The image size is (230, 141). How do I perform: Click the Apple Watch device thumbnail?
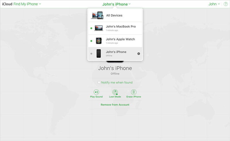[x=99, y=41]
